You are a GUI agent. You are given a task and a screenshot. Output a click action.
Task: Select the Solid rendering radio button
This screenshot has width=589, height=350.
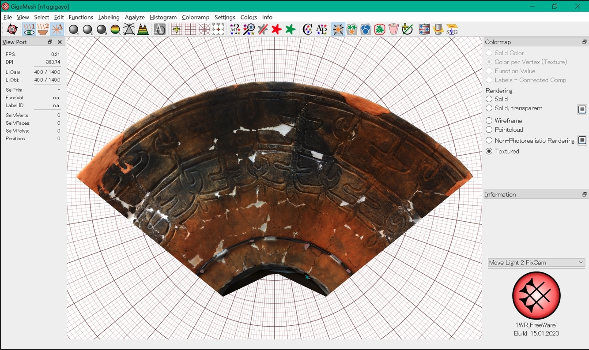pos(489,99)
